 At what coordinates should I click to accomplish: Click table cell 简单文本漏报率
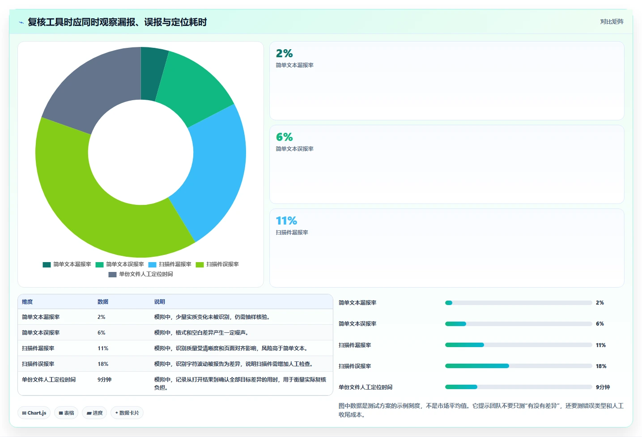tap(41, 317)
